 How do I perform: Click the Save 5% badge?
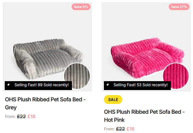81,7
